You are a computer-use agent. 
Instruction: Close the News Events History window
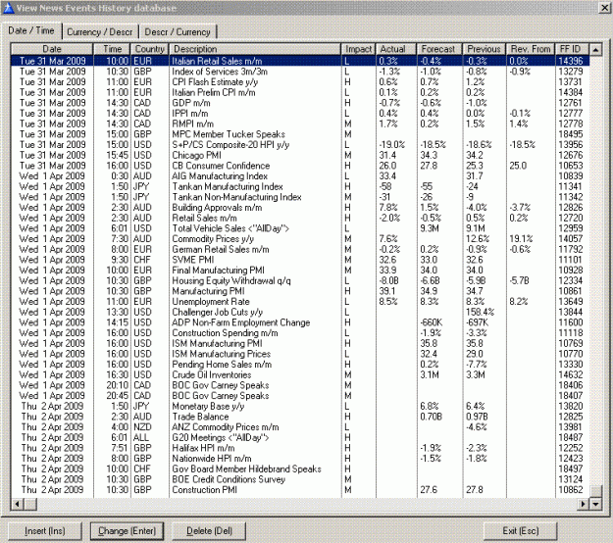pos(604,8)
